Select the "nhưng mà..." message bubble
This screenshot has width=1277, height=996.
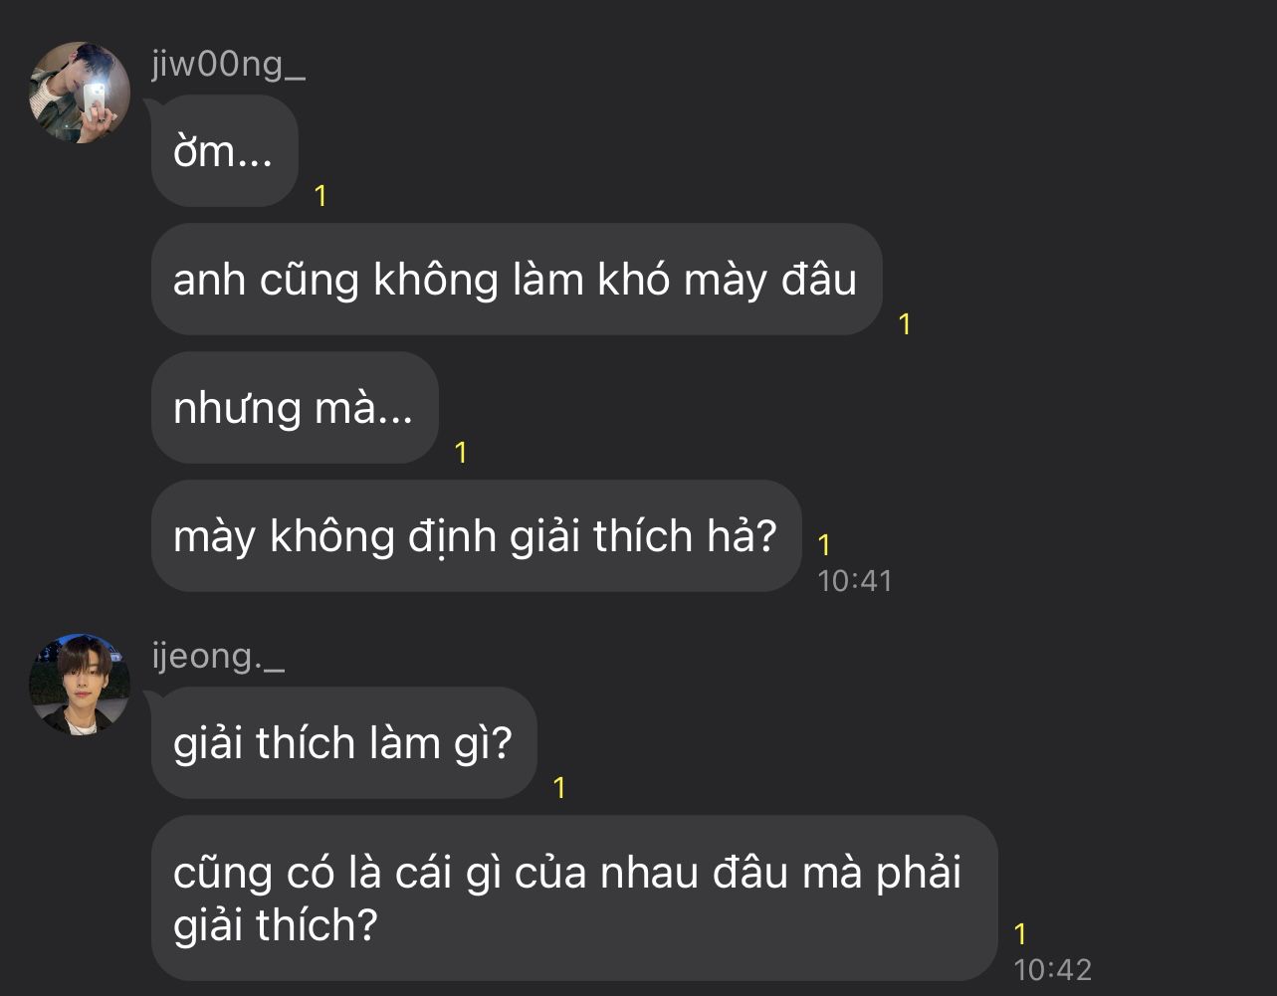point(295,408)
